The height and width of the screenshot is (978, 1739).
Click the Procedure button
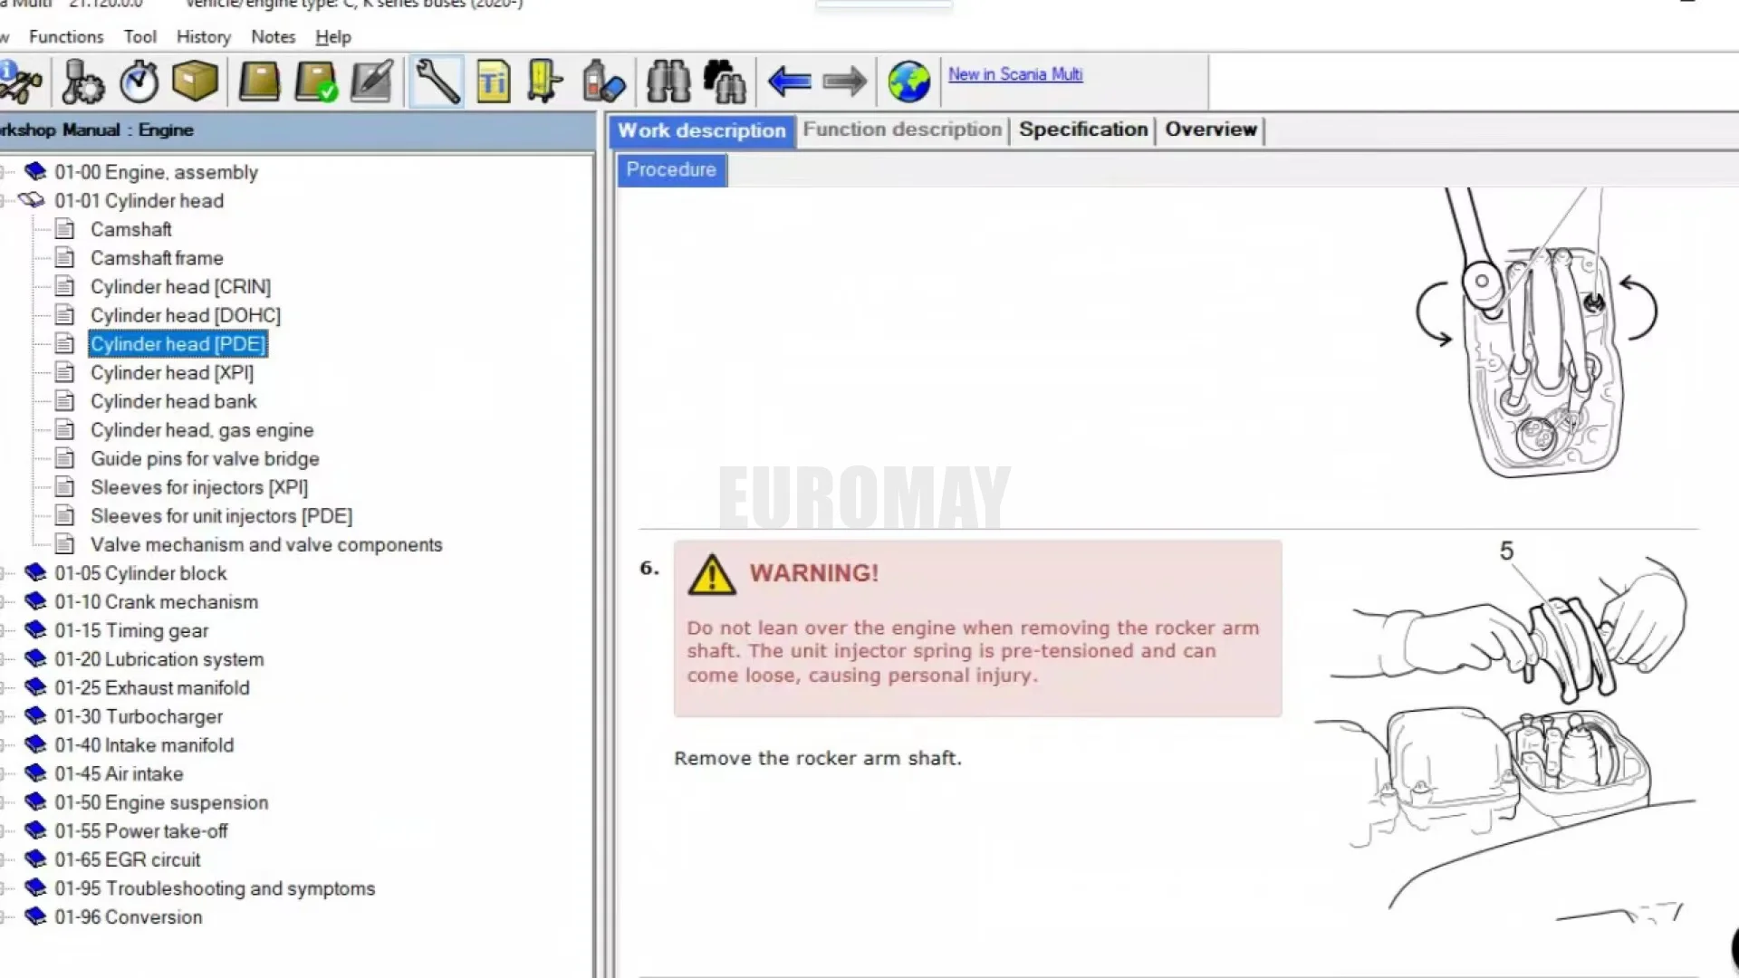point(670,170)
